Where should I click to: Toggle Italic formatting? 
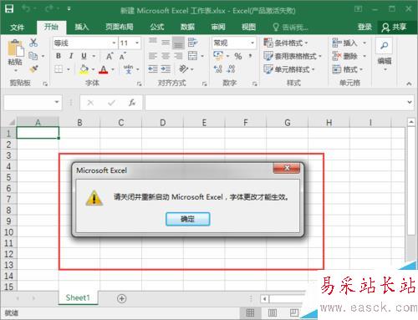(x=71, y=56)
